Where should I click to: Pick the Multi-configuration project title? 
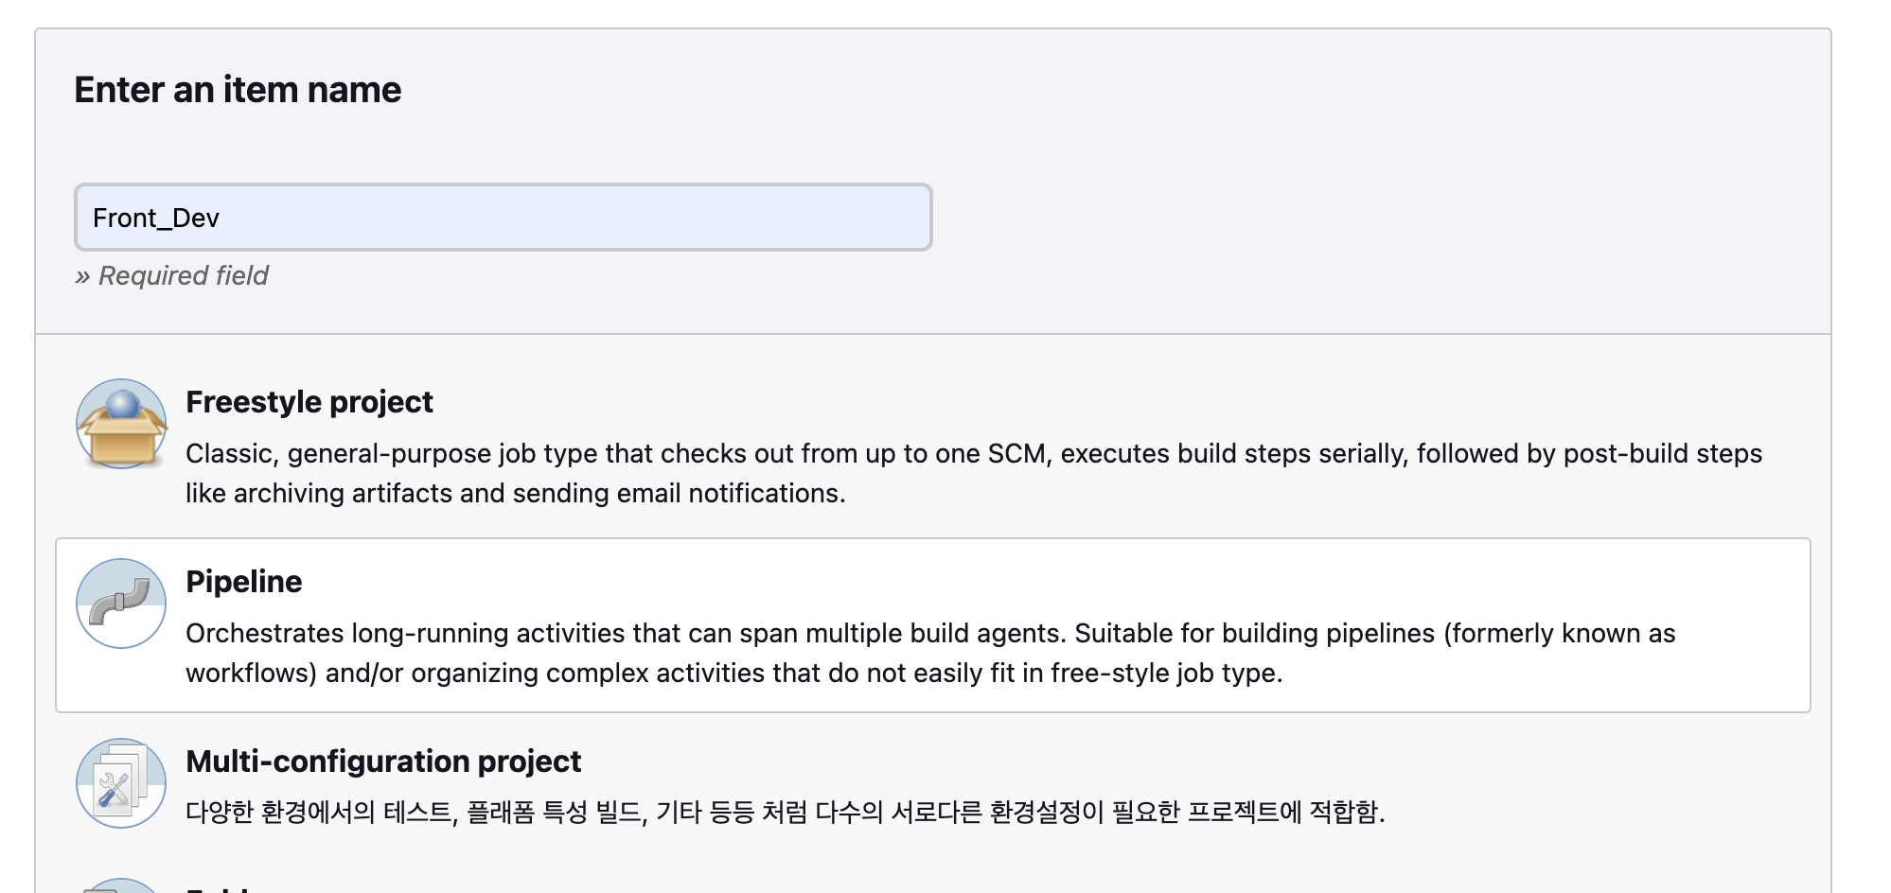[383, 762]
